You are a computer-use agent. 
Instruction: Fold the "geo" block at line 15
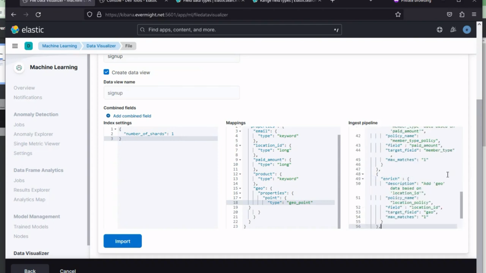(240, 188)
